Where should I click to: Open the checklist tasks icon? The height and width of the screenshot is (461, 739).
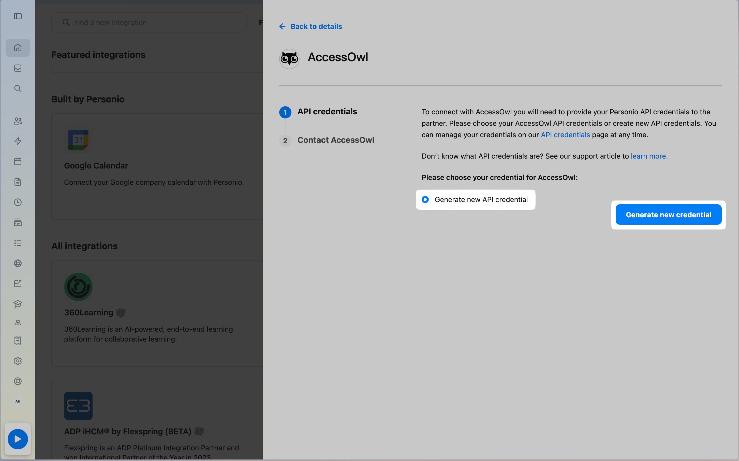(18, 243)
